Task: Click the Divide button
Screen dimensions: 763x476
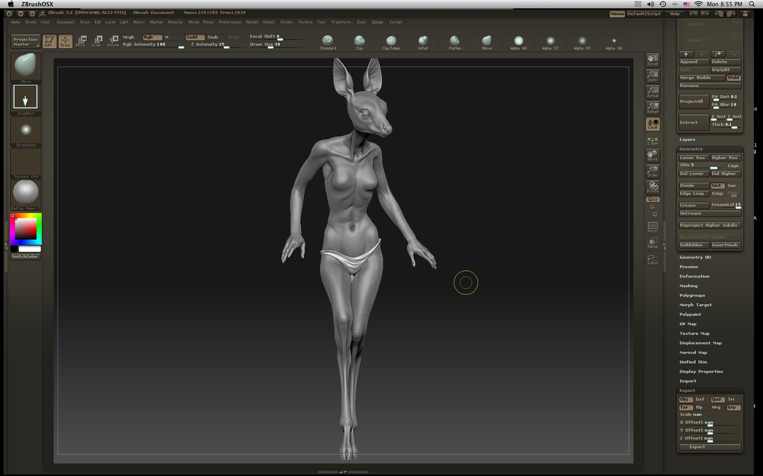Action: coord(693,185)
